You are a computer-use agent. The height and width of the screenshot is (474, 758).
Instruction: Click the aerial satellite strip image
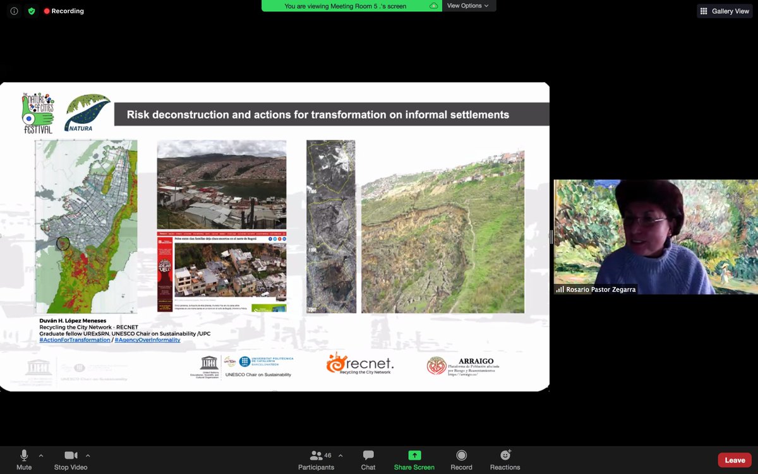tap(331, 226)
